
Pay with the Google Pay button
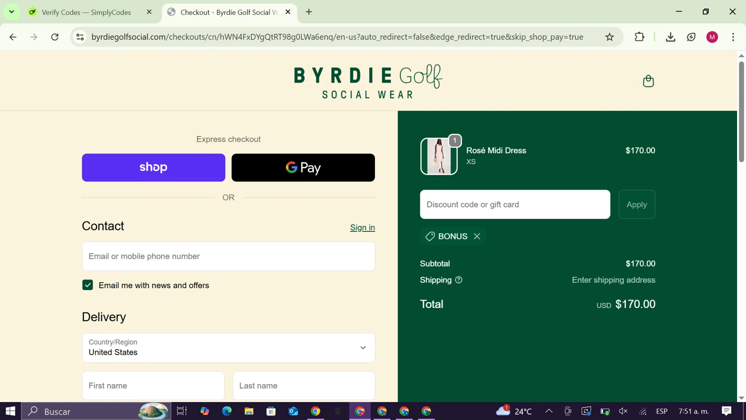coord(303,168)
